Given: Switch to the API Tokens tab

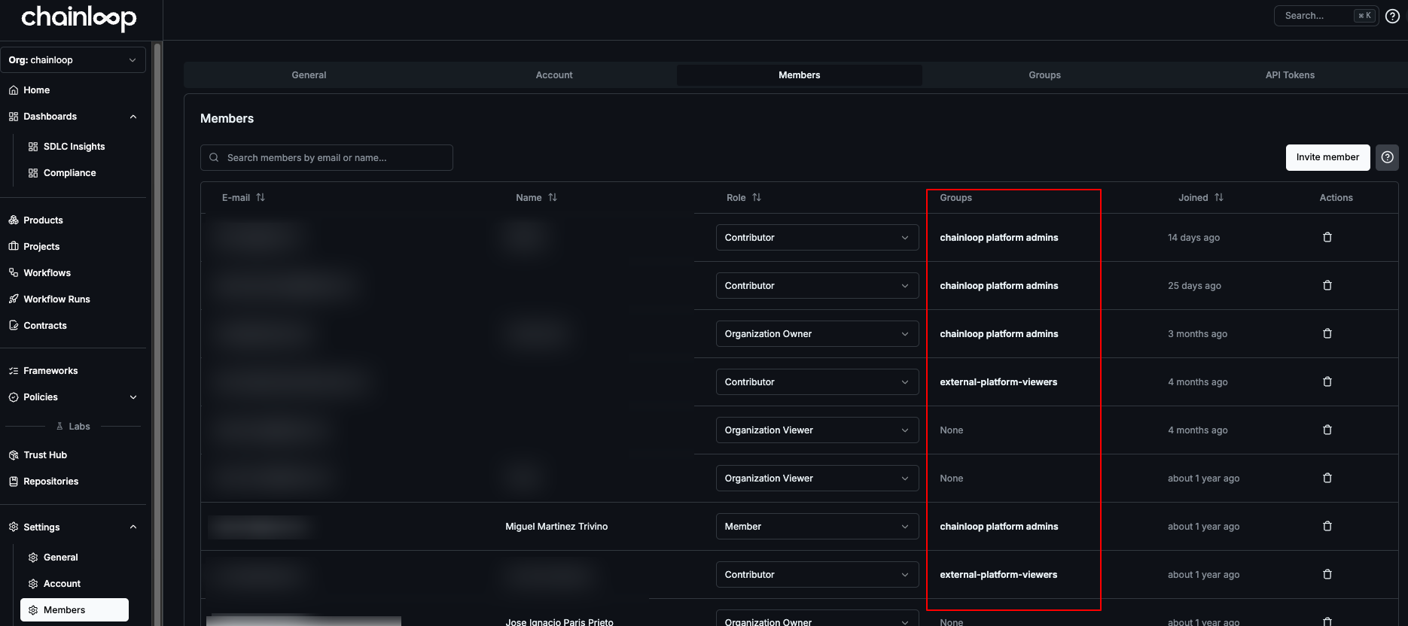Looking at the screenshot, I should click(1290, 74).
